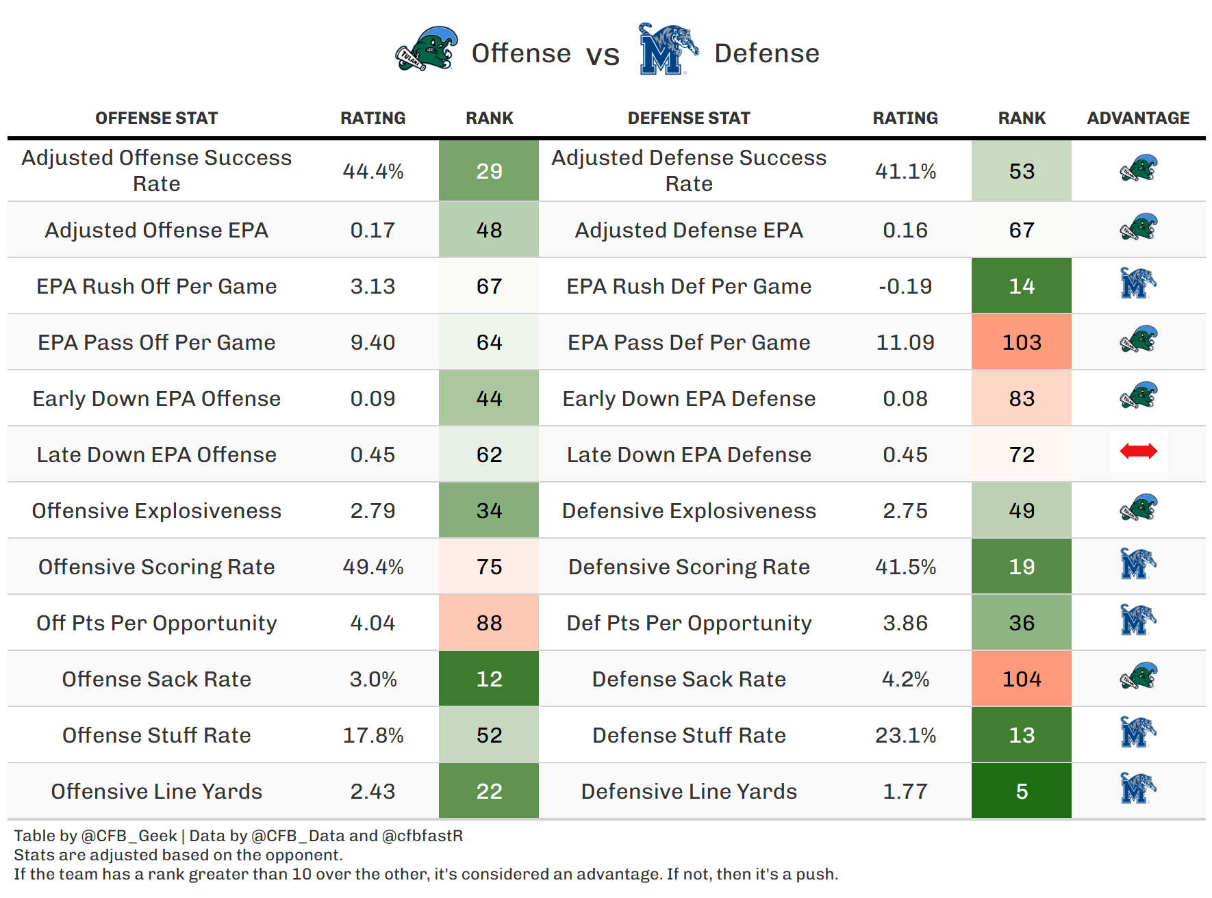
Task: Click the Memphis advantage icon for EPA Rush row
Action: coord(1138,283)
